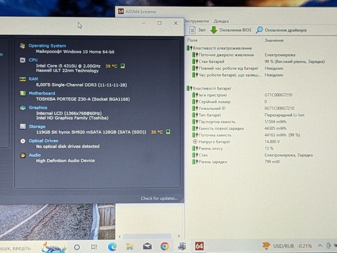The width and height of the screenshot is (337, 253).
Task: Open the Звіт report button in AIDA64
Action: tap(197, 30)
